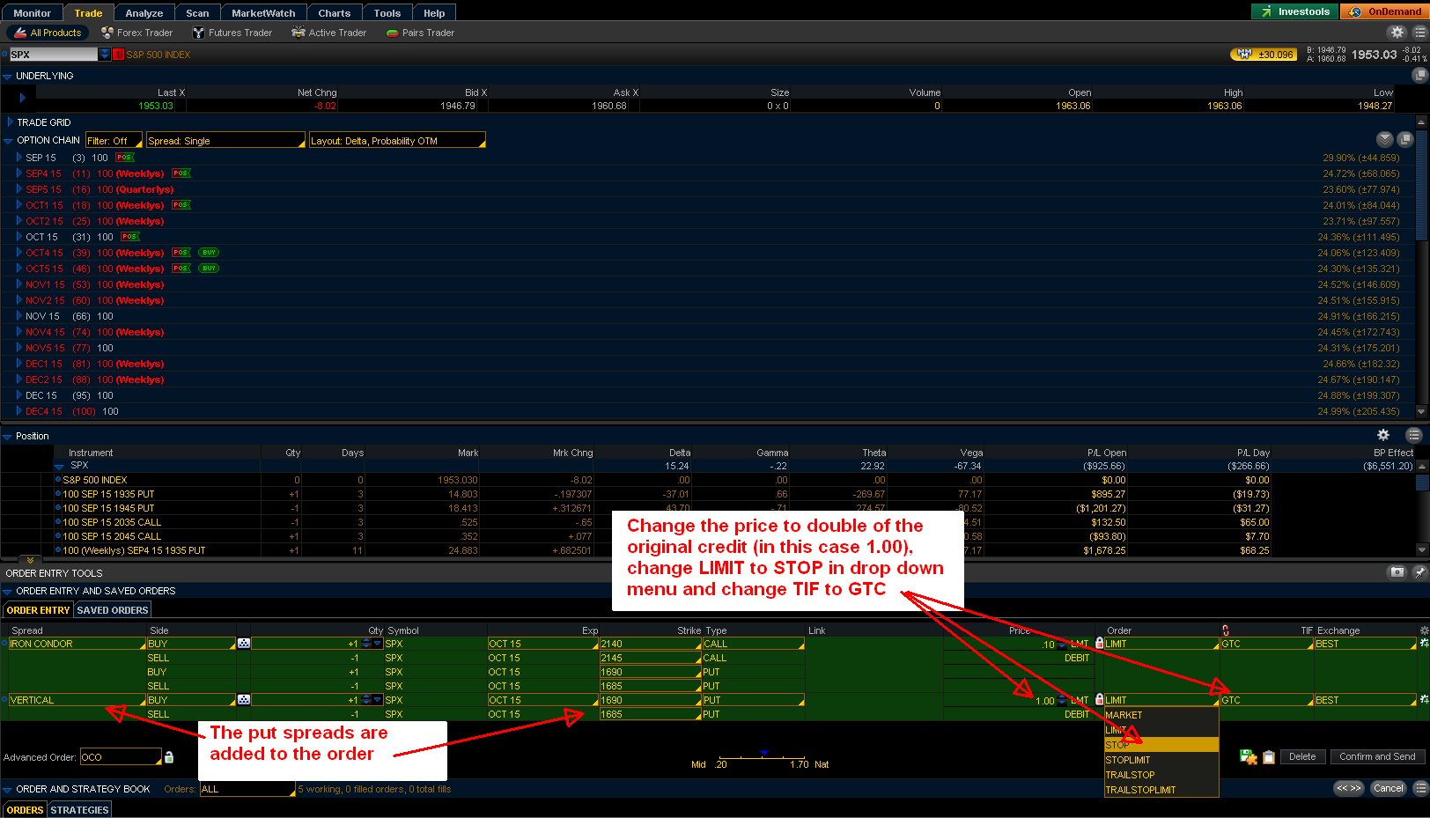Screen dimensions: 1430x818
Task: Open the top toolbar list menu icon
Action: pyautogui.click(x=1419, y=33)
